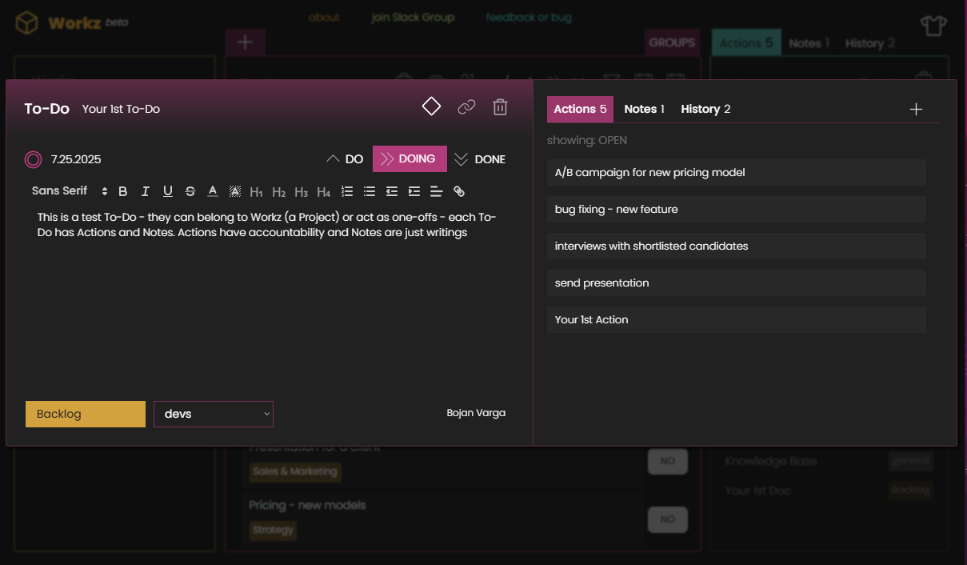
Task: Switch to the Notes tab
Action: pos(644,108)
